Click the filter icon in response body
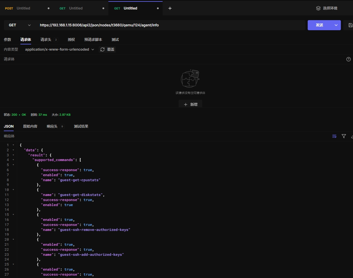The width and height of the screenshot is (353, 278). (344, 136)
